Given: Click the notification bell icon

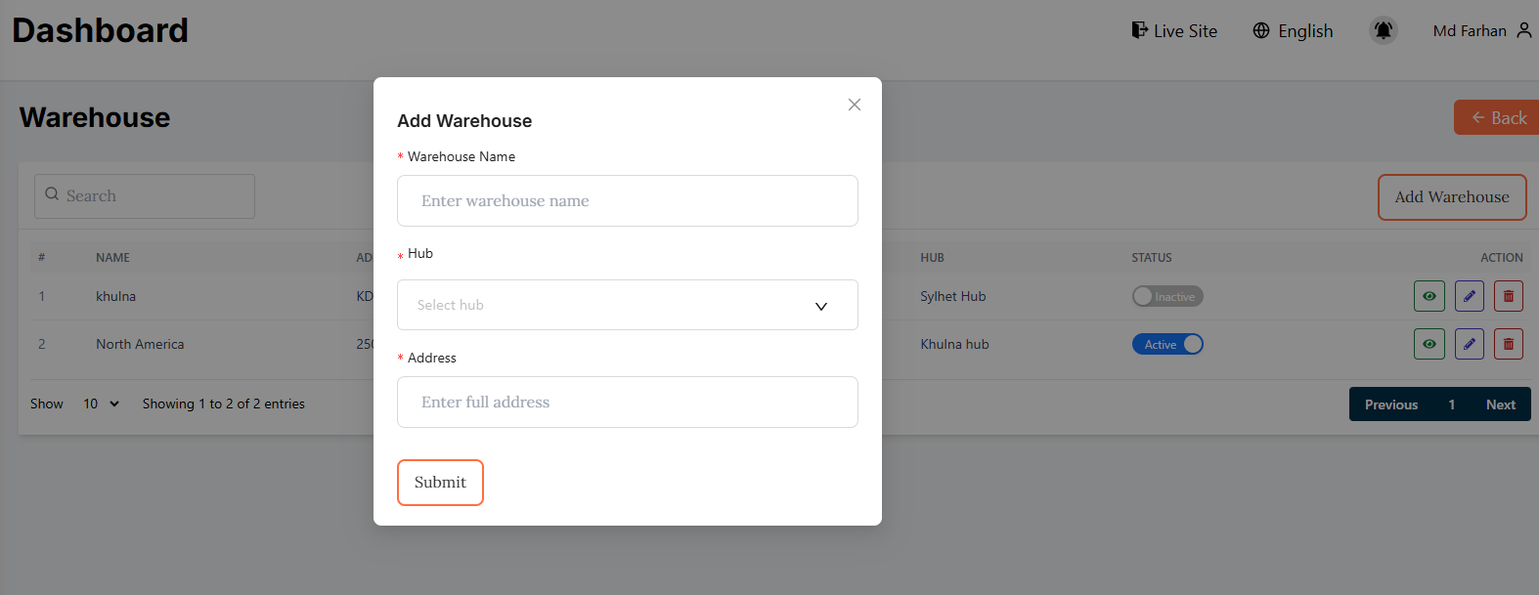Looking at the screenshot, I should coord(1383,31).
